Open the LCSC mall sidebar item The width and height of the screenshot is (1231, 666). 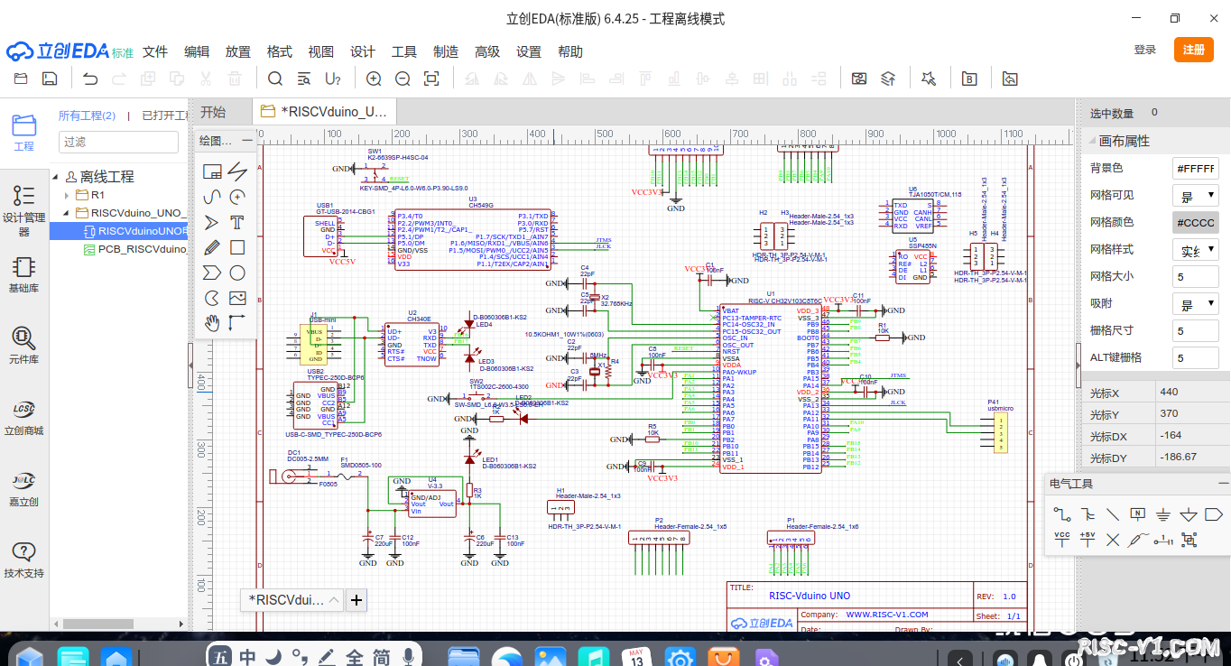click(x=24, y=417)
